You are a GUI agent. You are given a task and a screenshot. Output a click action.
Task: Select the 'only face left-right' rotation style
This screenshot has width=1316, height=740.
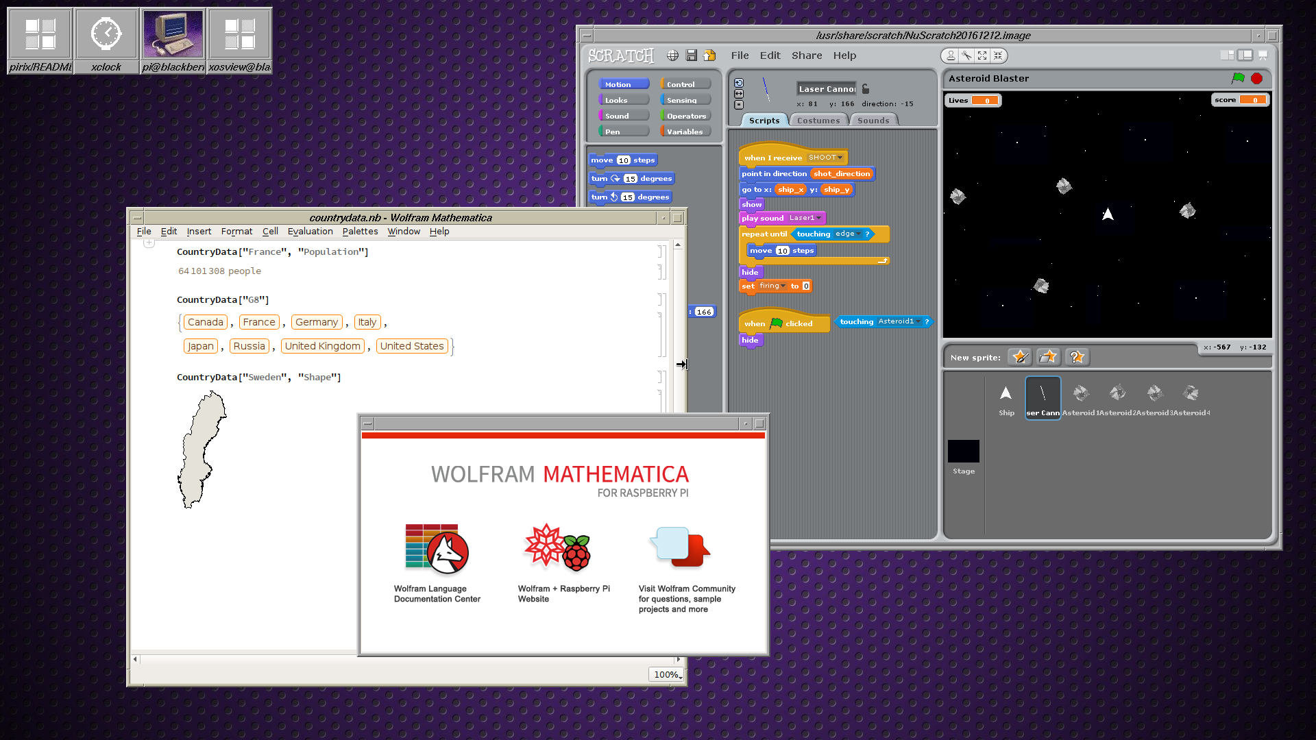pos(739,94)
